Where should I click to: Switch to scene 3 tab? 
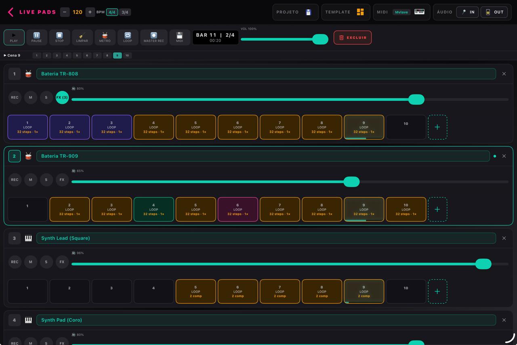[57, 55]
